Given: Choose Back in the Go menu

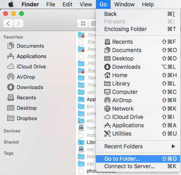Looking at the screenshot, I should coord(138,14).
